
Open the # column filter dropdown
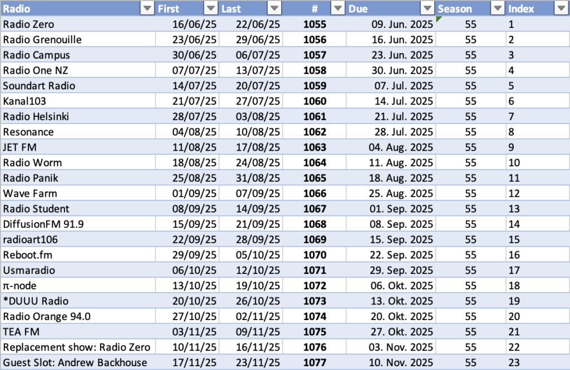tap(338, 9)
